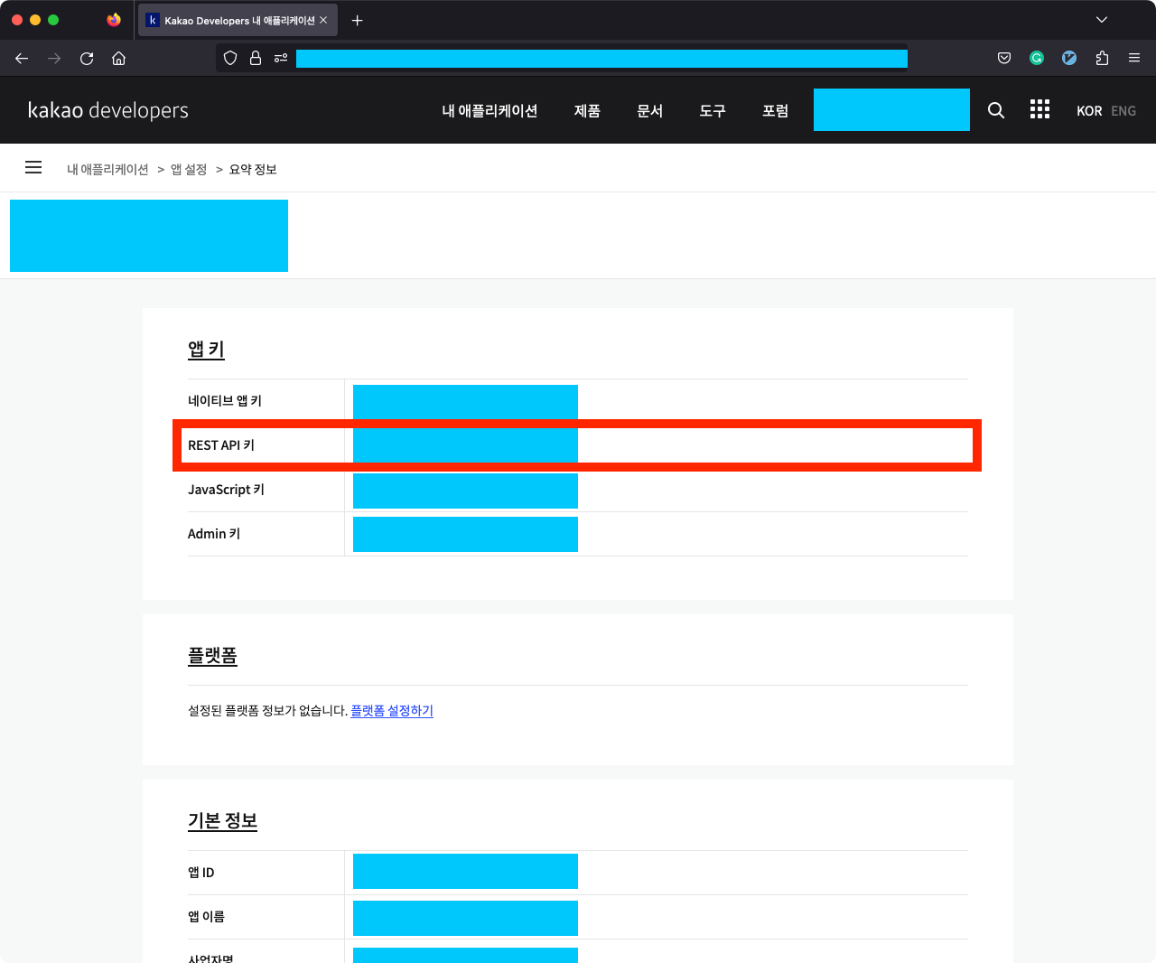Open the Grammarly extension icon
This screenshot has height=963, width=1156.
click(1037, 58)
